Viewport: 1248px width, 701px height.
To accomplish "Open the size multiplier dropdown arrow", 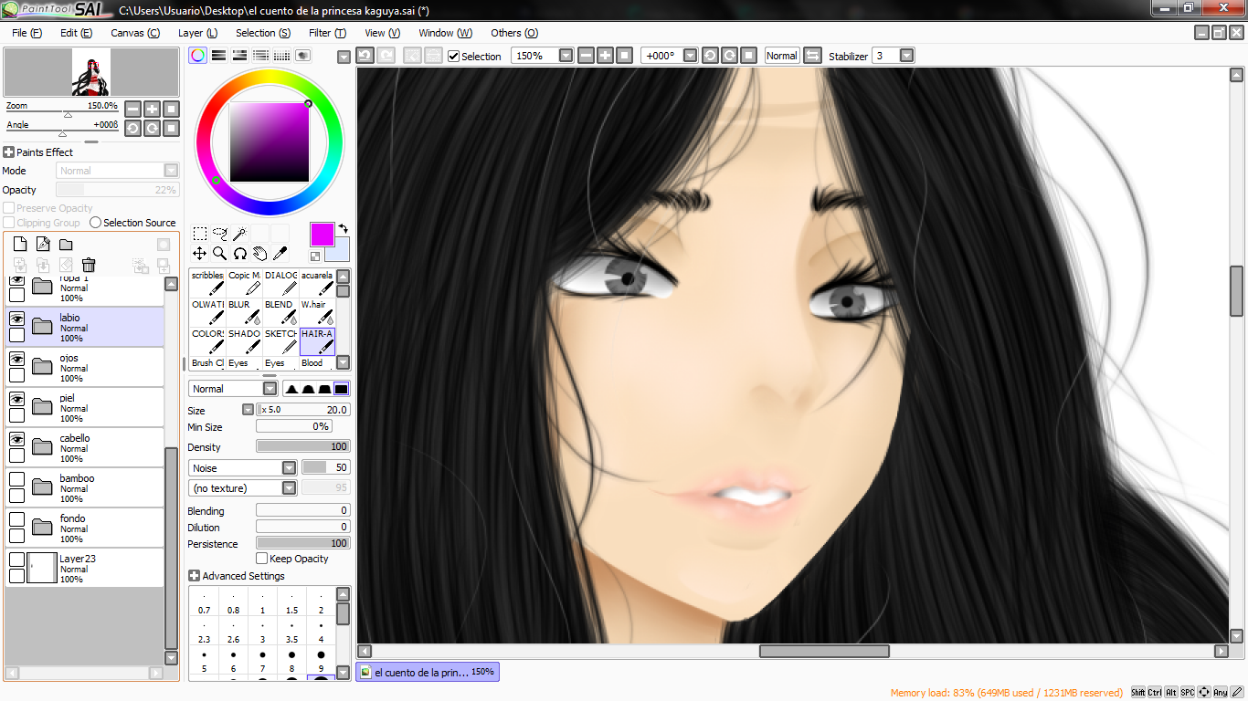I will point(248,411).
